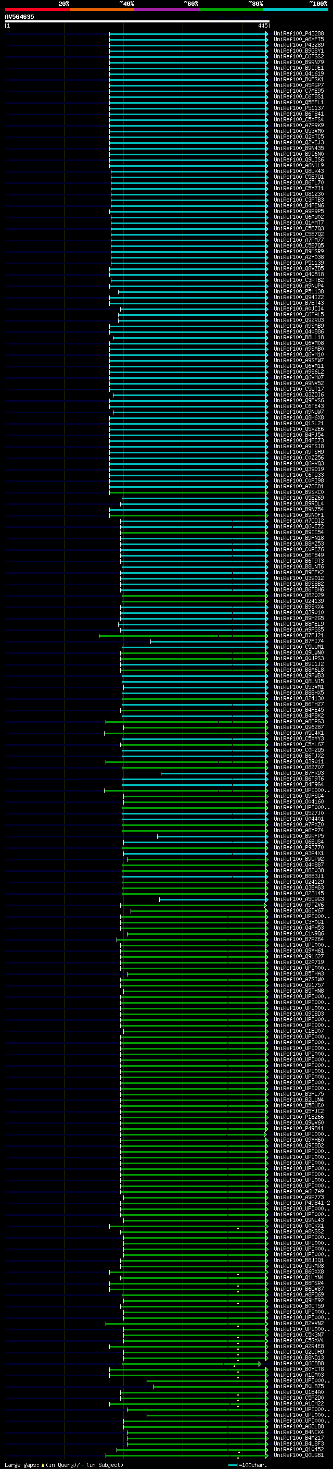333x1469 pixels.
Task: Select hit label UniRef100_B6T9T6
Action: click(298, 779)
